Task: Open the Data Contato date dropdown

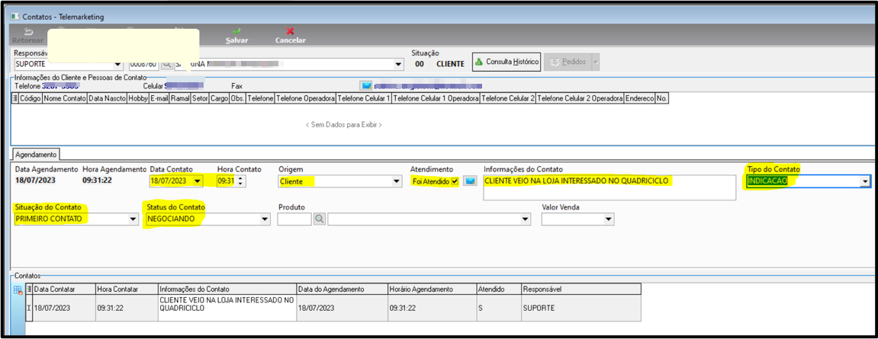Action: coord(197,181)
